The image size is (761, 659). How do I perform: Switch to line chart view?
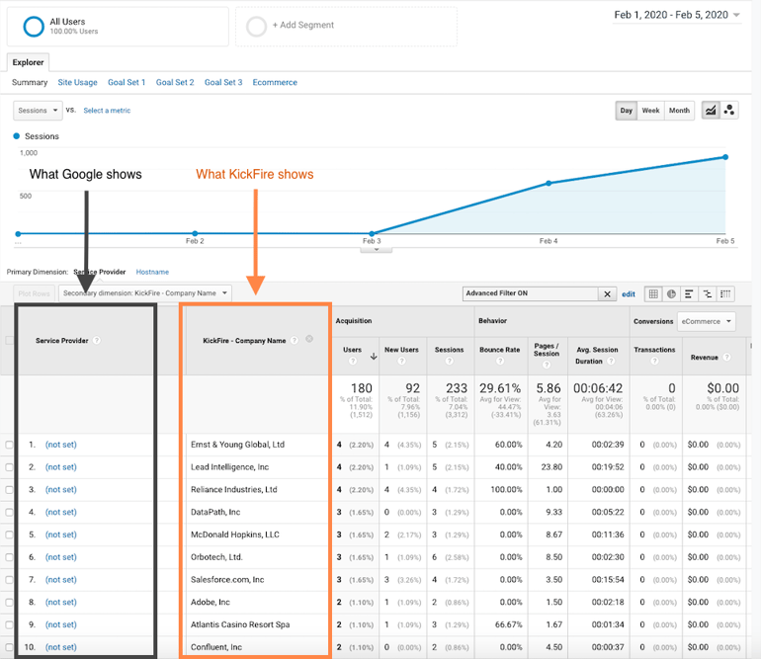click(x=711, y=111)
